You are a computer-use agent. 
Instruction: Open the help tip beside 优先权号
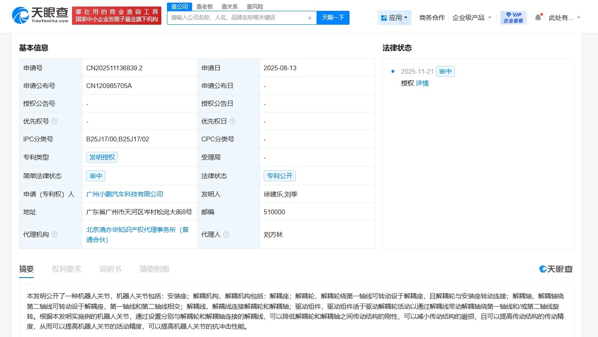[53, 121]
